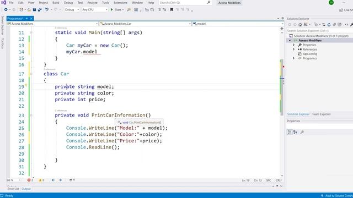Select the Solution 'Access Modifiers' node
The image size is (353, 198).
(321, 36)
